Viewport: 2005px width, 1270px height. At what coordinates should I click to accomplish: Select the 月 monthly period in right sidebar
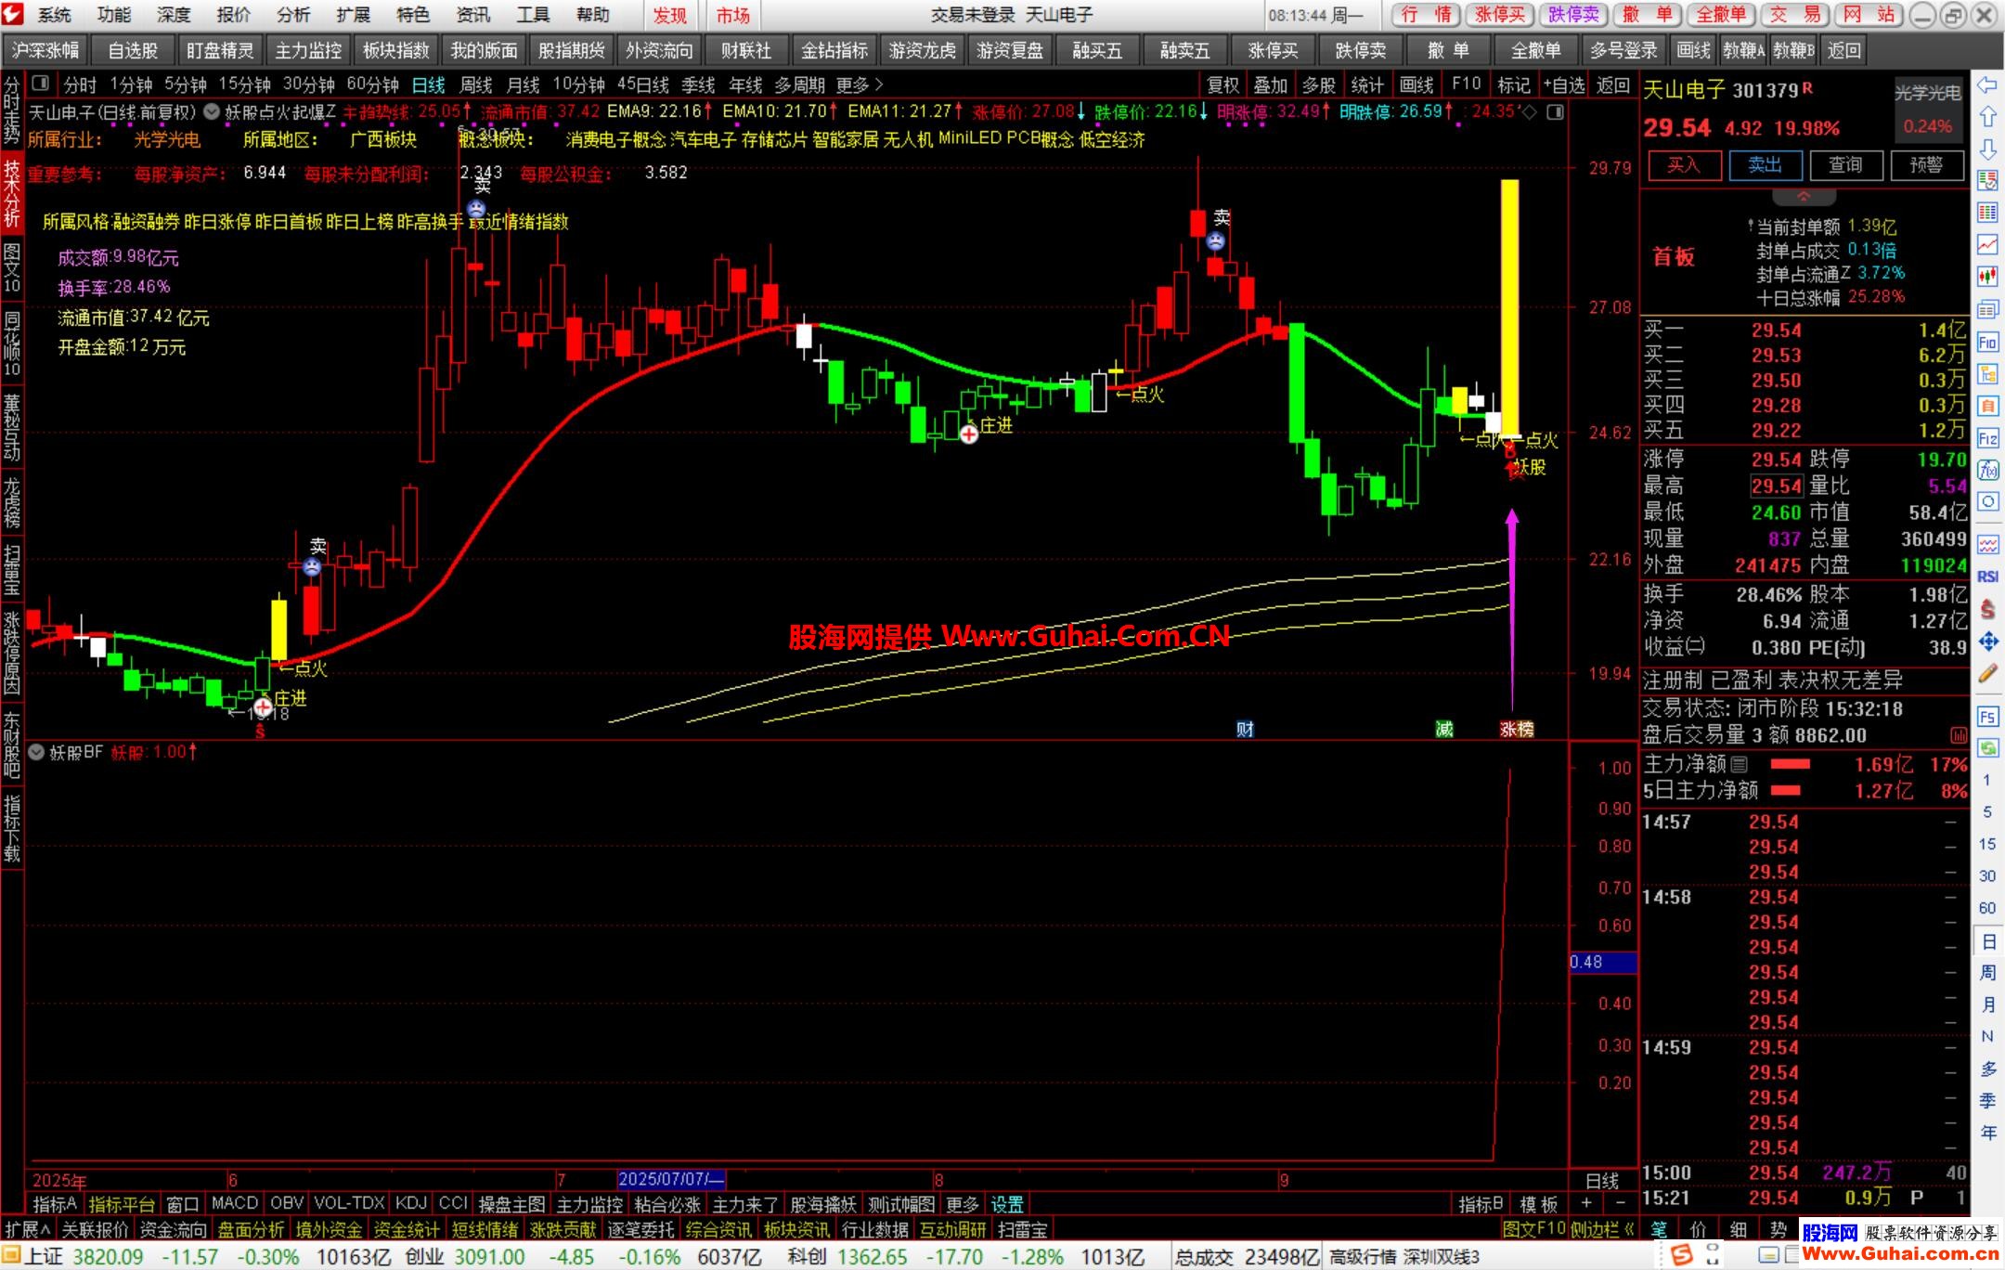[x=1987, y=1004]
